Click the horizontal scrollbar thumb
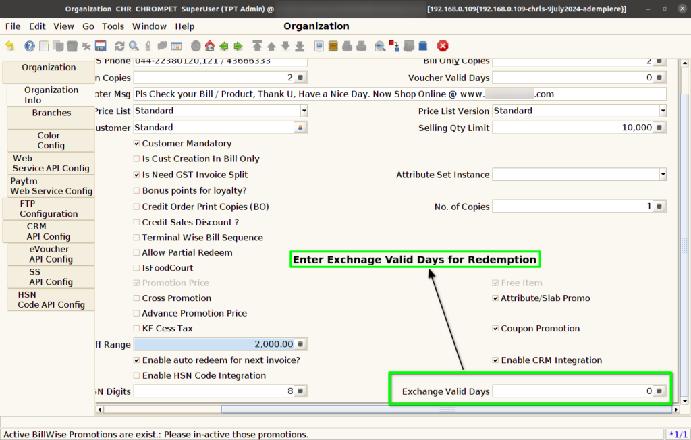Viewport: 691px width, 440px height. pos(447,409)
